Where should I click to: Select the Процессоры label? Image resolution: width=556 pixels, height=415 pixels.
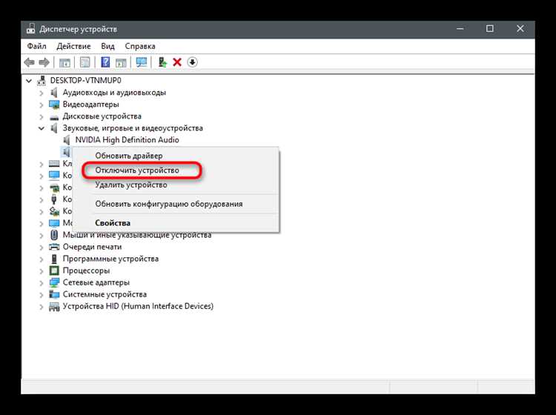[x=86, y=270]
